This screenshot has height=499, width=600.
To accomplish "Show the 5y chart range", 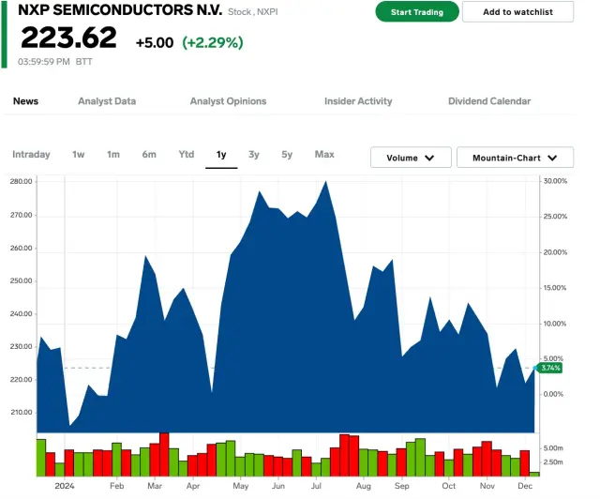I will (287, 155).
